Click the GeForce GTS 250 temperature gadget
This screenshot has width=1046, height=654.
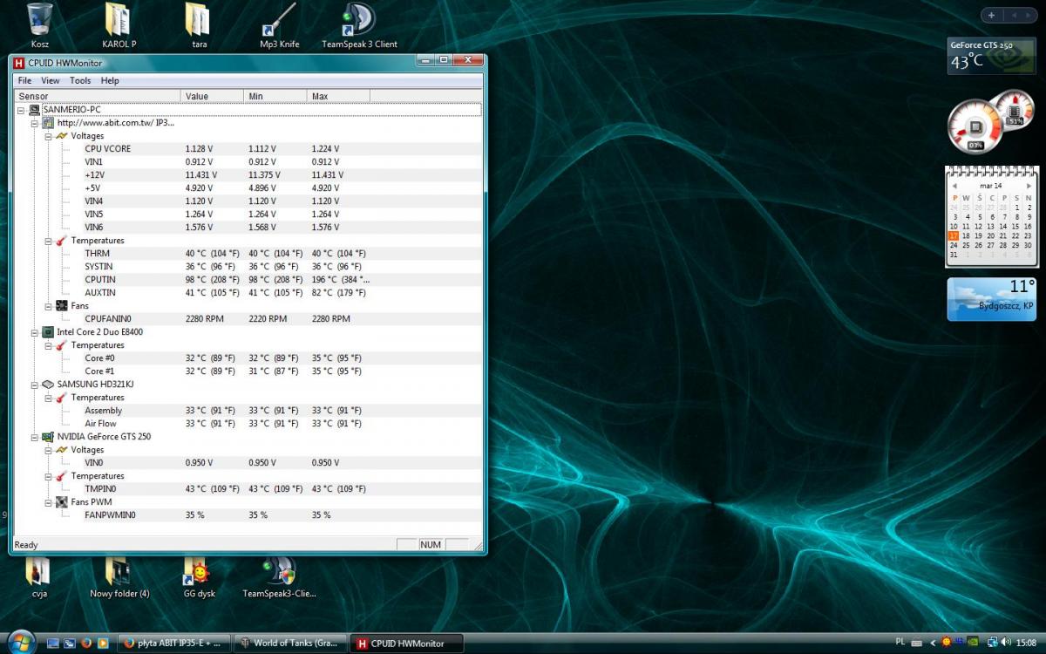tap(991, 56)
